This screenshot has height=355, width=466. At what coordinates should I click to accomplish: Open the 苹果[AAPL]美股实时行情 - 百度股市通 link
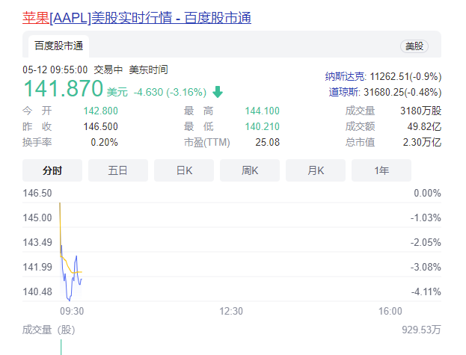(x=137, y=18)
